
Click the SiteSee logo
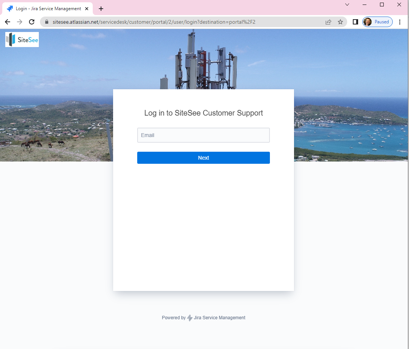pos(22,40)
